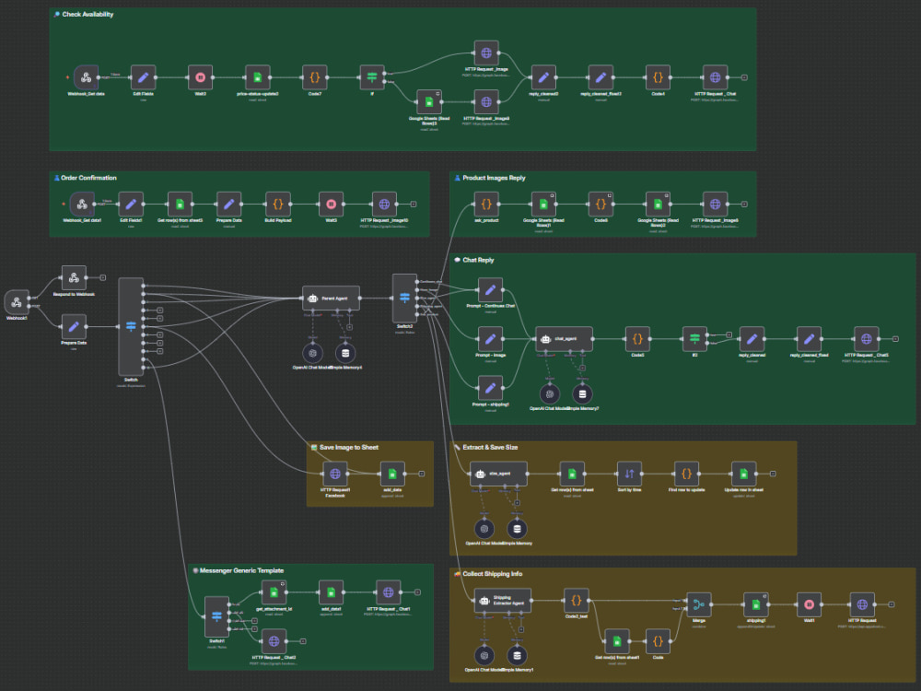Select the reply_cleaned_fixed2 node
Screen dimensions: 921x691
600,77
